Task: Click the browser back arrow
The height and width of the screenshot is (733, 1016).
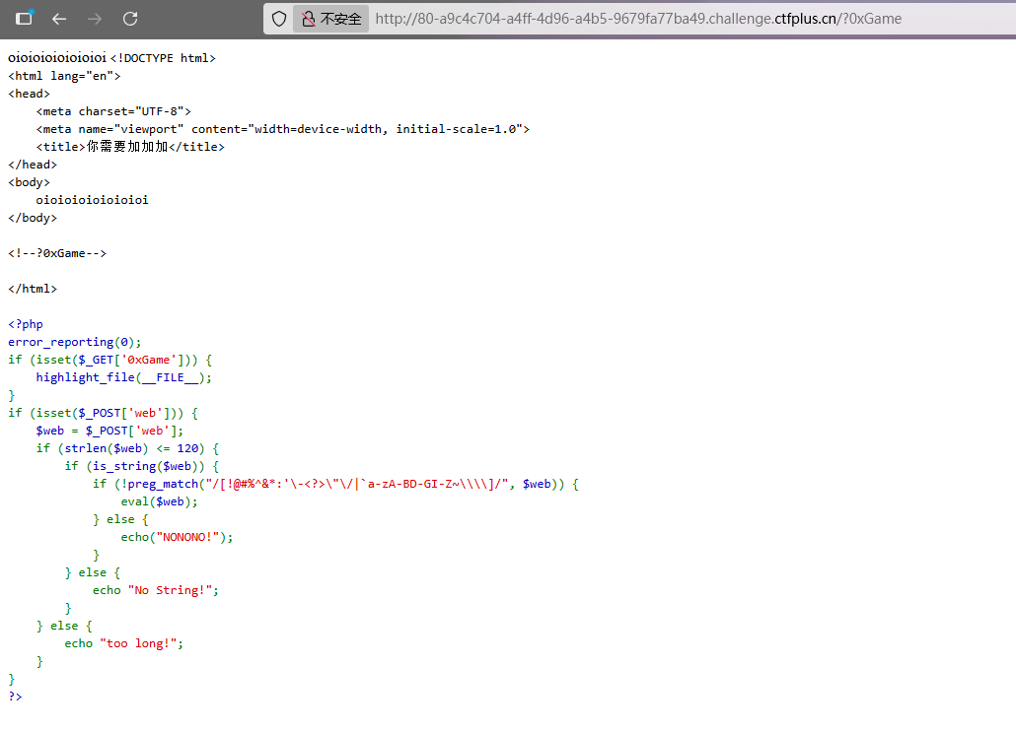Action: tap(59, 19)
